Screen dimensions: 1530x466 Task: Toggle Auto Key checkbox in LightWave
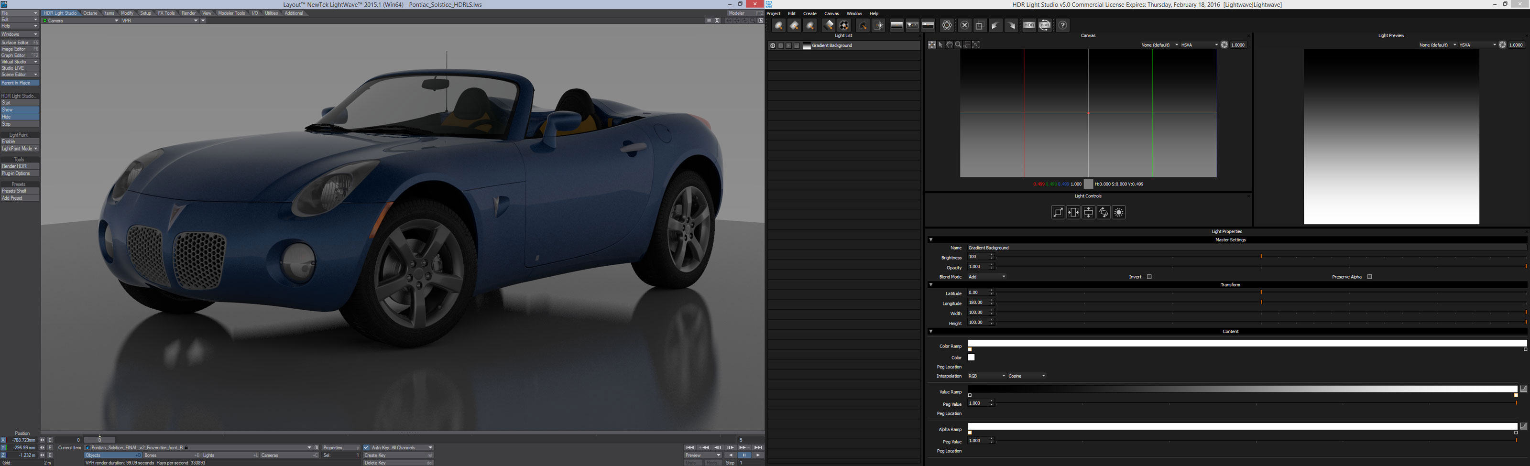[366, 447]
